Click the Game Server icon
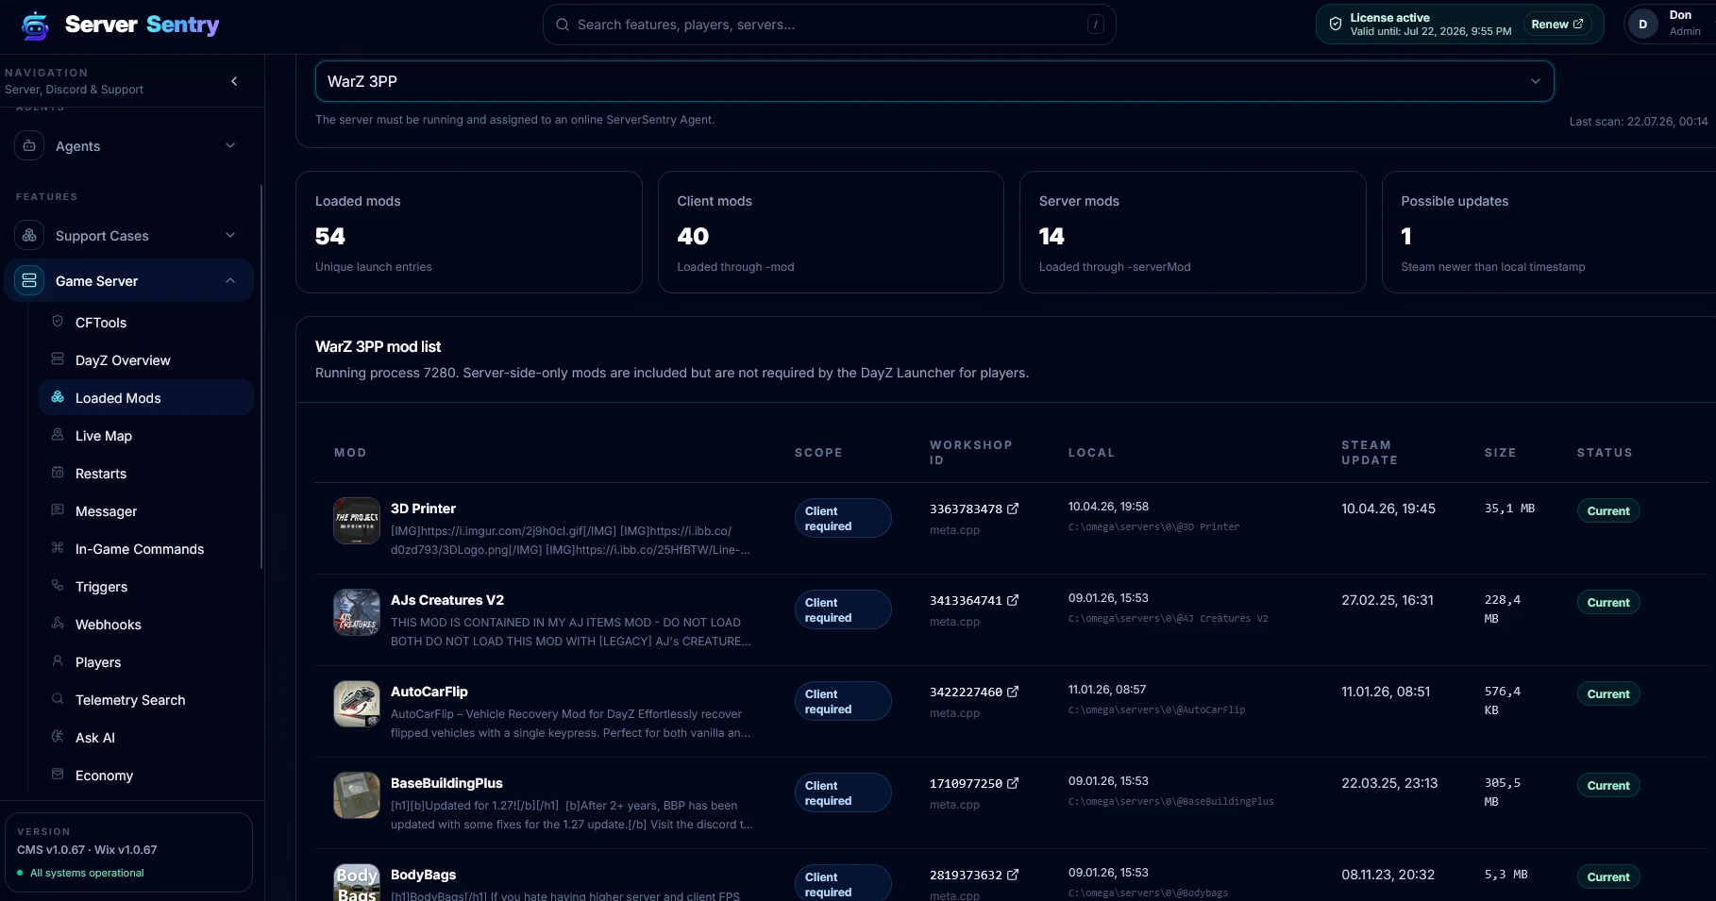 point(29,280)
